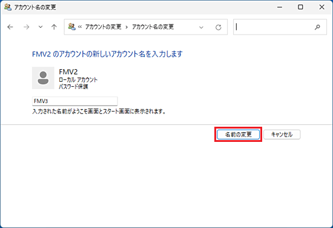This screenshot has width=333, height=228.
Task: Click the window title bar accounts icon
Action: pos(8,7)
